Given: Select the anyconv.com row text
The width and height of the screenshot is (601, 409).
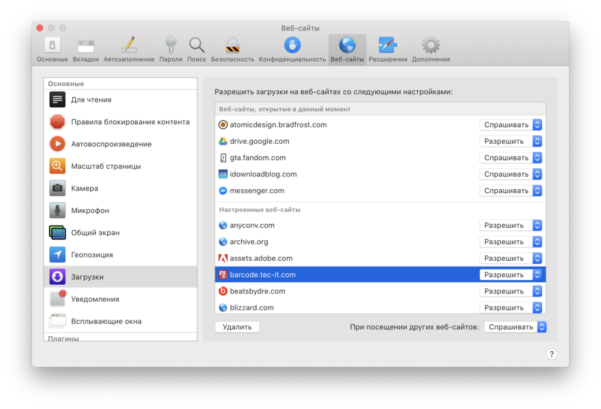Looking at the screenshot, I should tap(252, 226).
